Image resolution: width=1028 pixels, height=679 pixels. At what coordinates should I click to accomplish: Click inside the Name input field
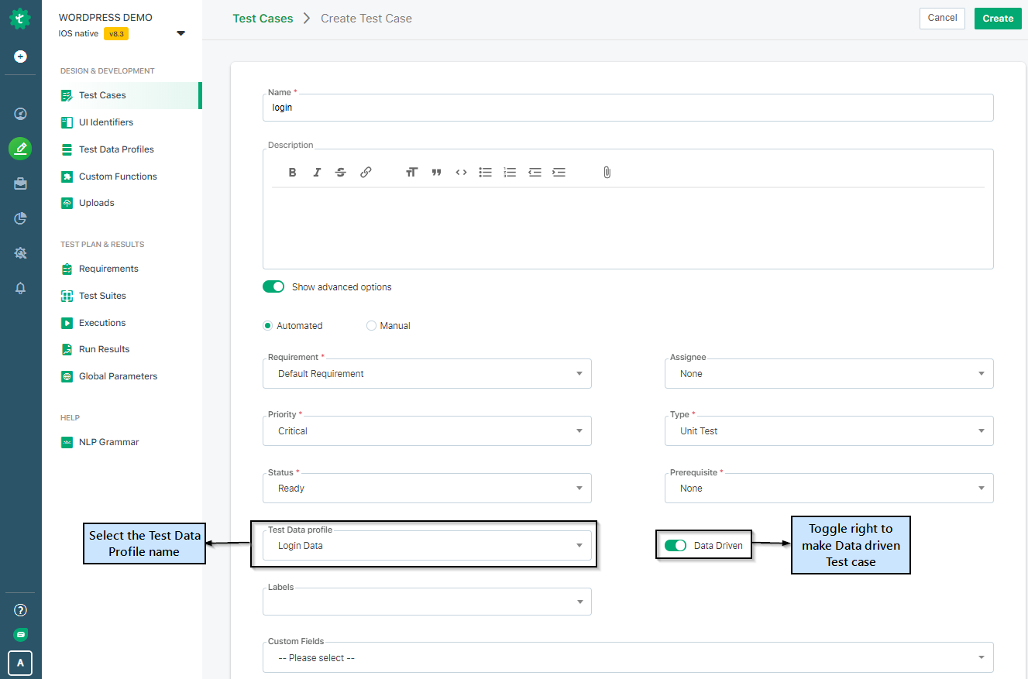coord(542,107)
